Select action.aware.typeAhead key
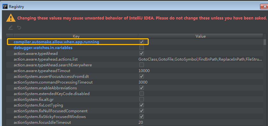Viewport: 268px width, 126px height. coord(36,54)
